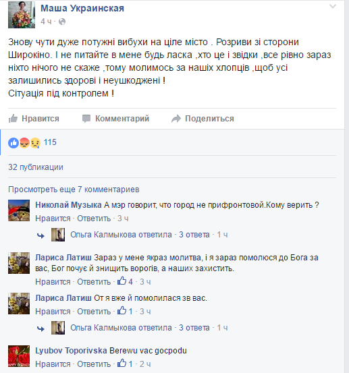Toggle like on Николай Музыка's comment

point(53,219)
